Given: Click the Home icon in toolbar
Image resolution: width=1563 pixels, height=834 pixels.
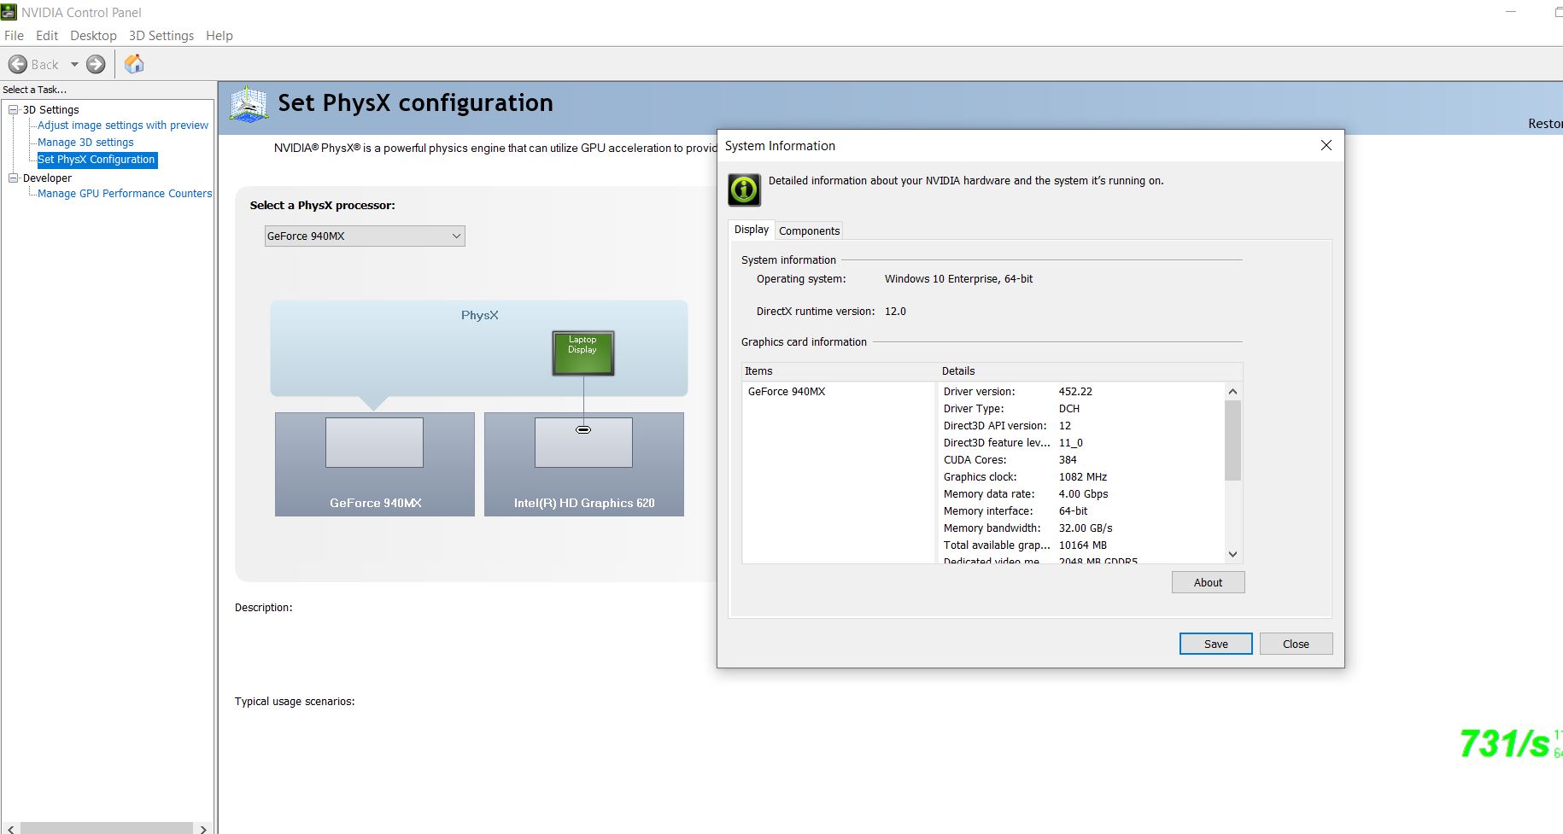Looking at the screenshot, I should tap(134, 64).
